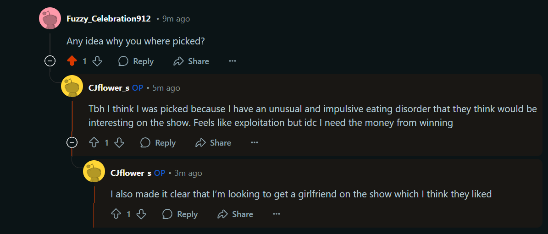This screenshot has width=548, height=234.
Task: Reply to Fuzzy_Celebration912's comment
Action: 136,61
